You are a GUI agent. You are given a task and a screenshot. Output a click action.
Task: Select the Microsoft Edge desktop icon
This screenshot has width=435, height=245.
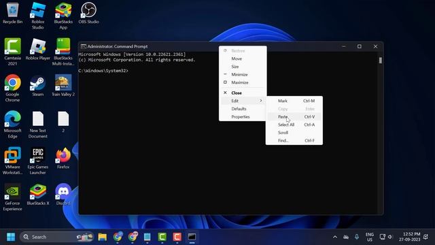(x=12, y=125)
